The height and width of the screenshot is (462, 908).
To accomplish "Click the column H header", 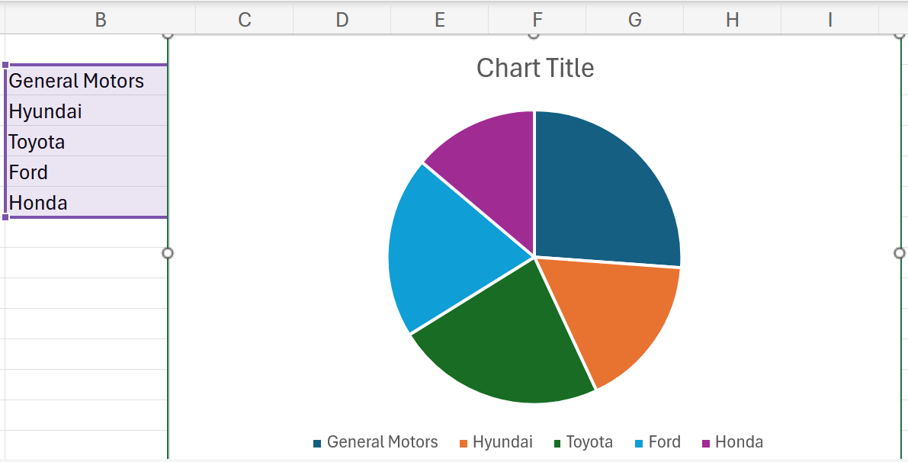I will pyautogui.click(x=732, y=21).
